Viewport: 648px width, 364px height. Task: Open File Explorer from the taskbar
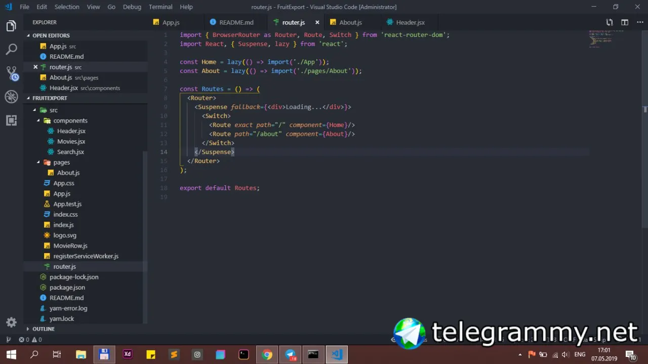pos(80,354)
